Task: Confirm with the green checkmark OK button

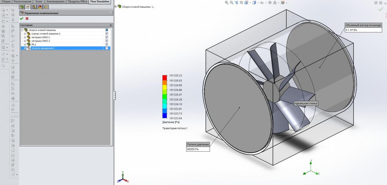Action: tap(22, 19)
